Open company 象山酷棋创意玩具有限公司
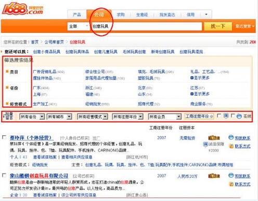258x201 pixels. coord(39,176)
